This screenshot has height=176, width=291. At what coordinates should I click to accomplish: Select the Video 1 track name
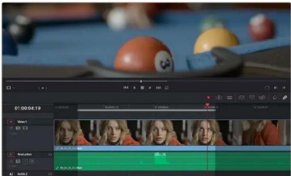click(22, 122)
